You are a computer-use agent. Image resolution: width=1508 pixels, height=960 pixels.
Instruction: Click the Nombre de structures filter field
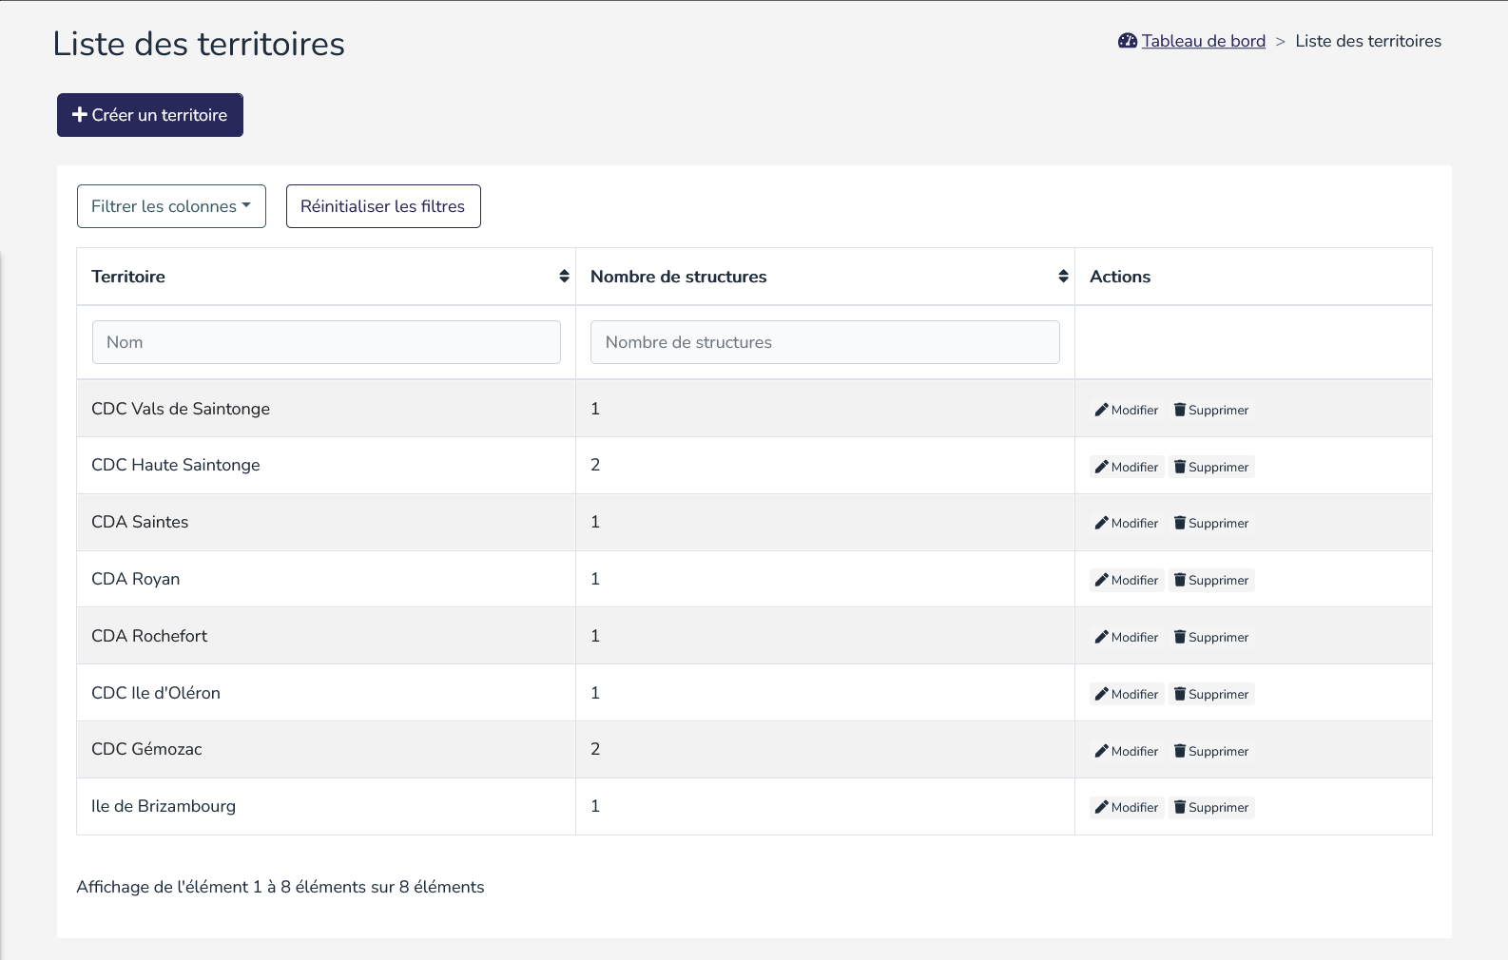click(x=824, y=342)
